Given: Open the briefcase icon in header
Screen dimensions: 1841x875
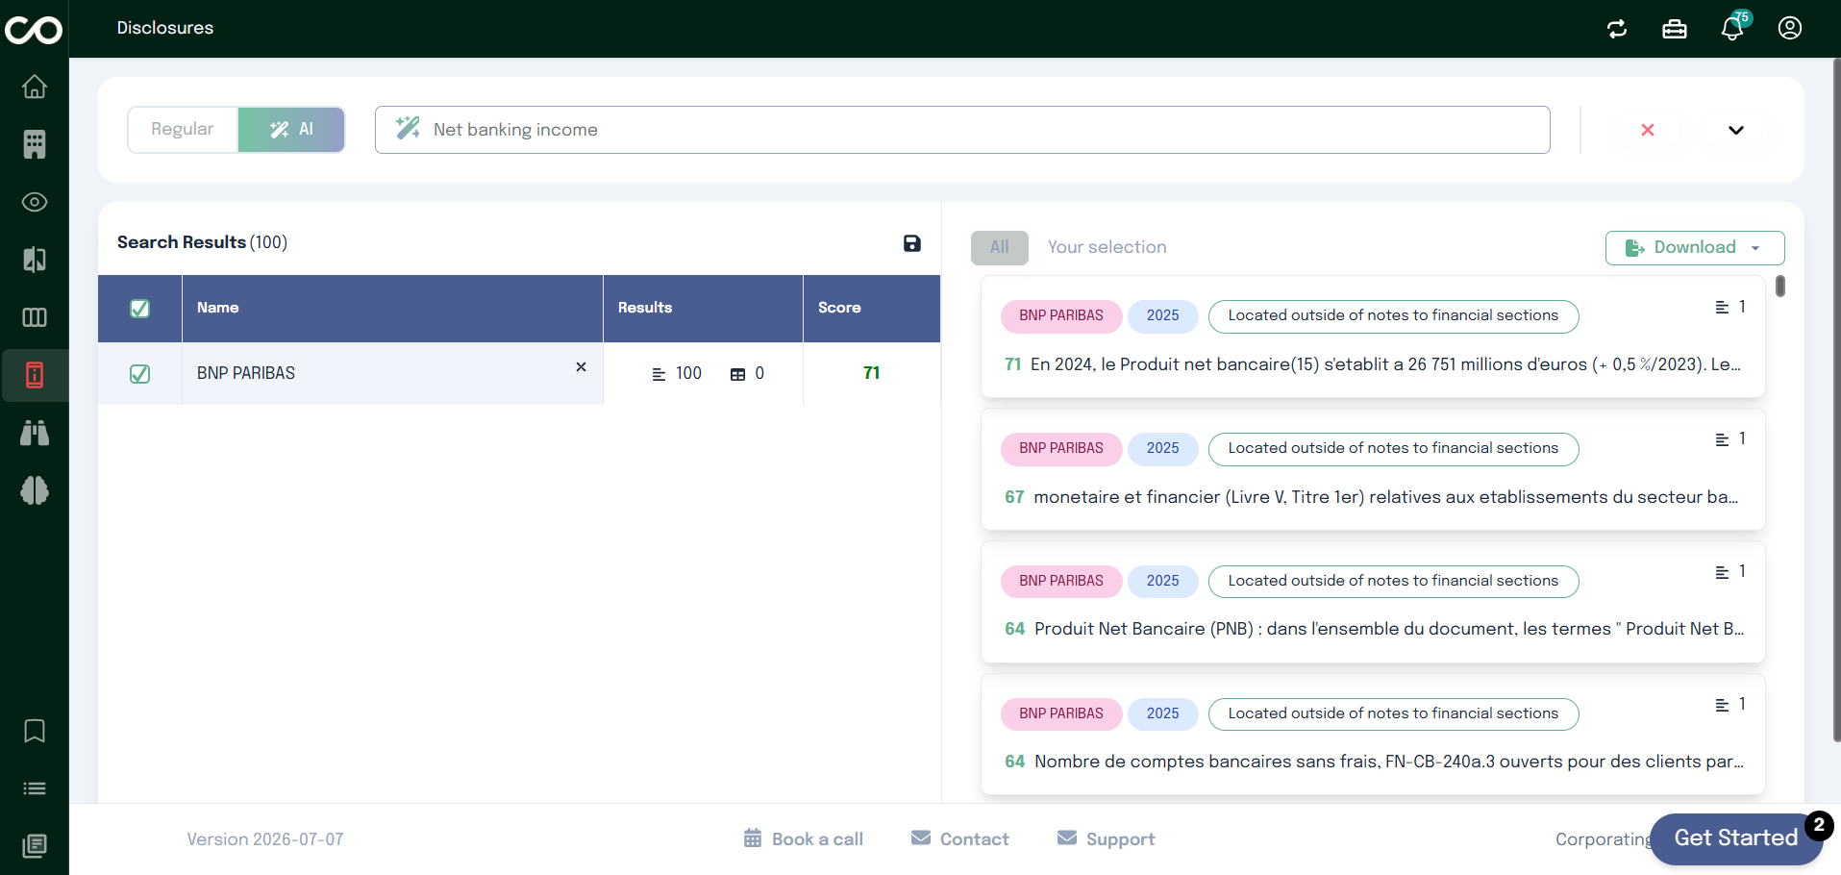Looking at the screenshot, I should [1675, 29].
